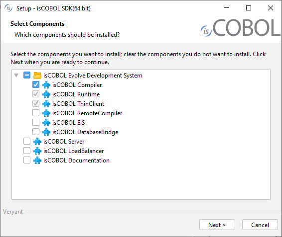Click the isCOBOL Server puzzle-piece icon
The height and width of the screenshot is (237, 282).
37,142
